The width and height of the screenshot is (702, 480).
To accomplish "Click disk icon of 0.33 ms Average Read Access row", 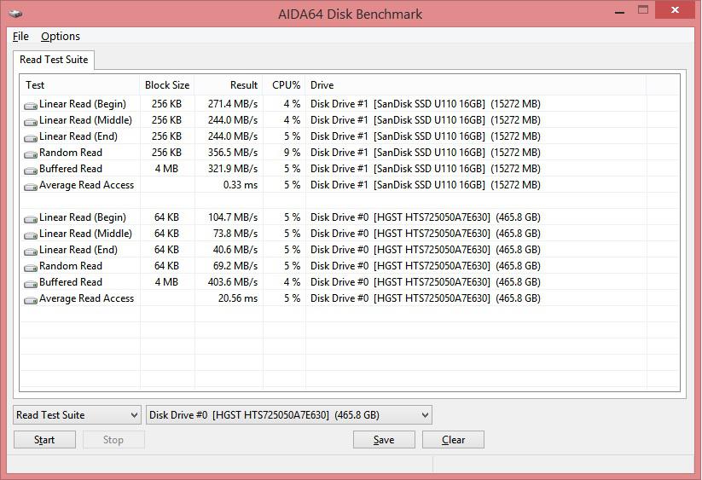I will coord(31,187).
